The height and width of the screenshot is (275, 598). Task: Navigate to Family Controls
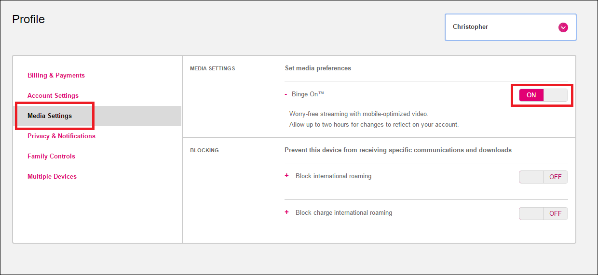[51, 157]
